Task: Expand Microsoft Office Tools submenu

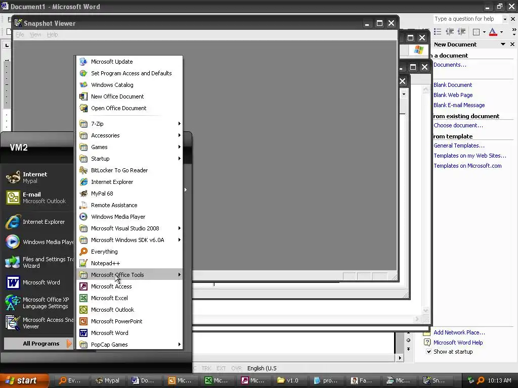Action: tap(129, 275)
